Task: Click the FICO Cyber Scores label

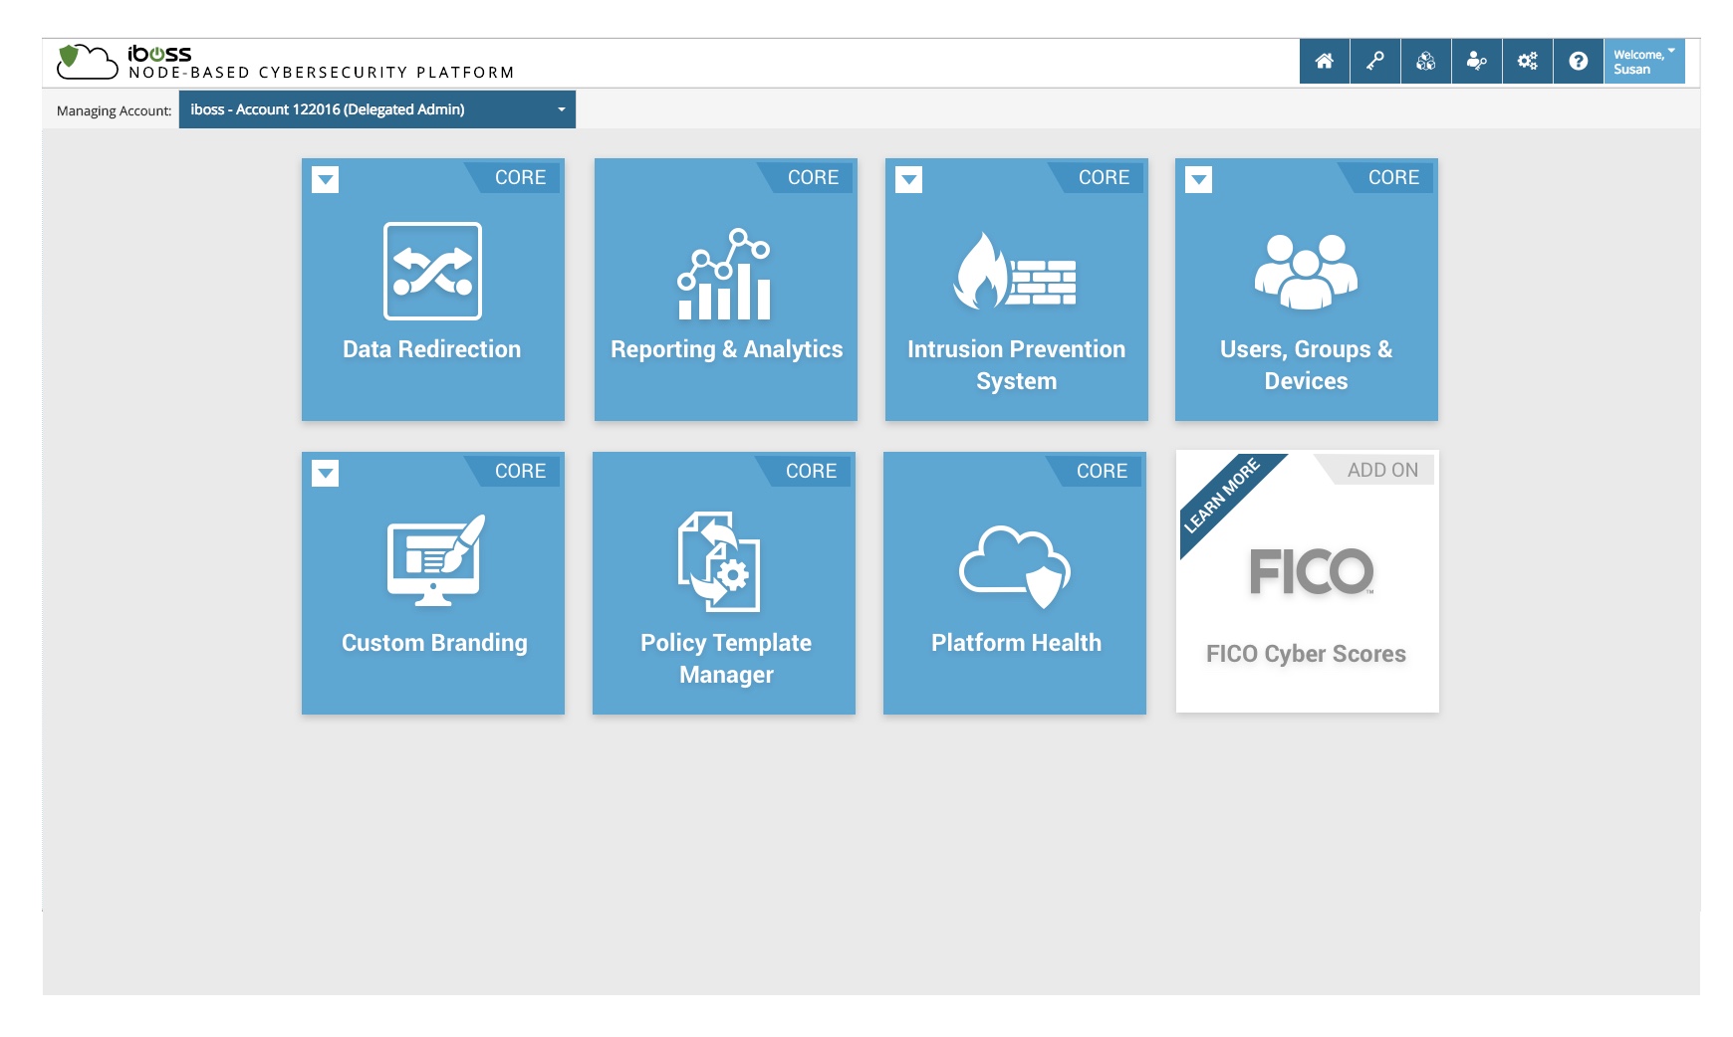Action: point(1306,654)
